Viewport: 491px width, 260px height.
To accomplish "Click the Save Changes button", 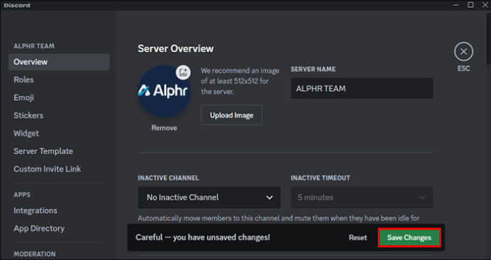I will coord(409,237).
